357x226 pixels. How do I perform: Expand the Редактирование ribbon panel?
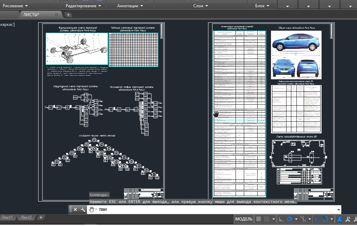(x=83, y=6)
